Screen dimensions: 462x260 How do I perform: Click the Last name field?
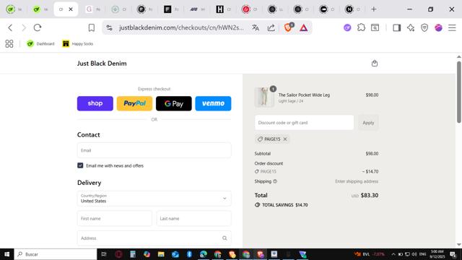click(194, 218)
